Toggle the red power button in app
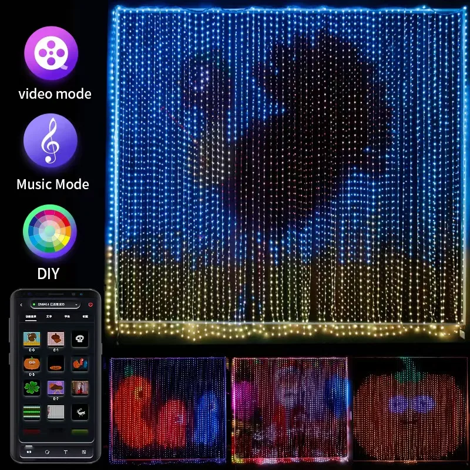 (x=90, y=304)
